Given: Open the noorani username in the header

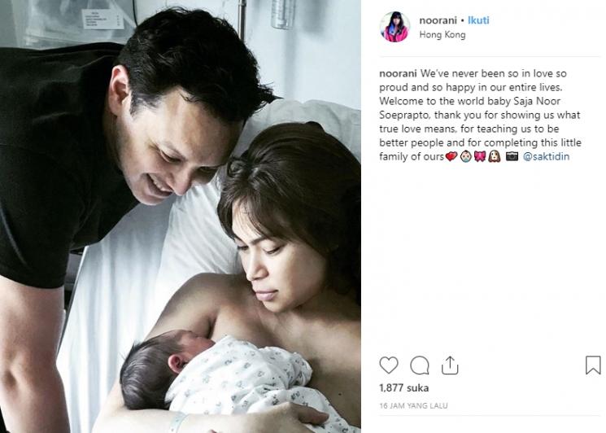Looking at the screenshot, I should coord(438,20).
